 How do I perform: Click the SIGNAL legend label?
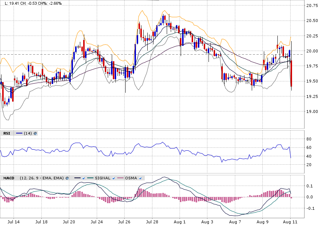click(x=103, y=178)
